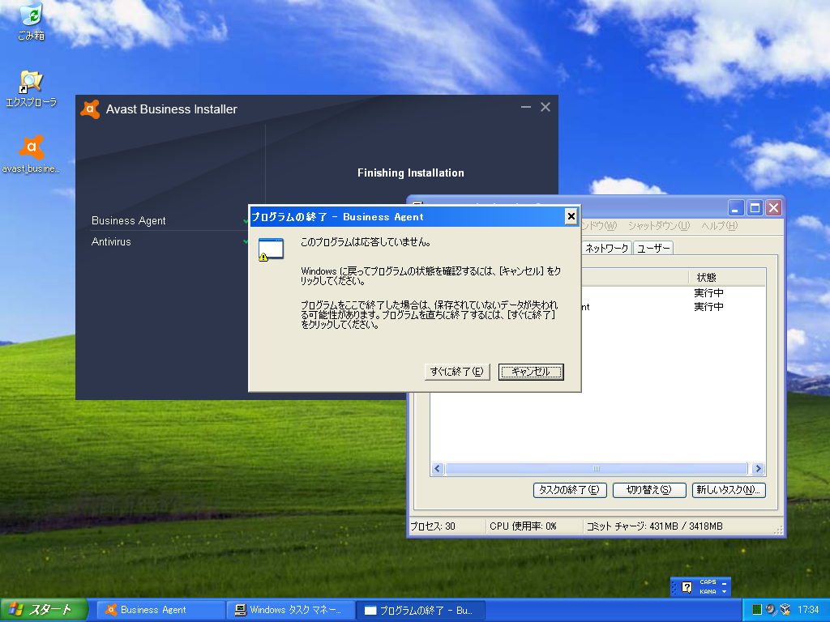
Task: Open the シャットダウン(U) menu in Task Manager
Action: click(x=659, y=226)
